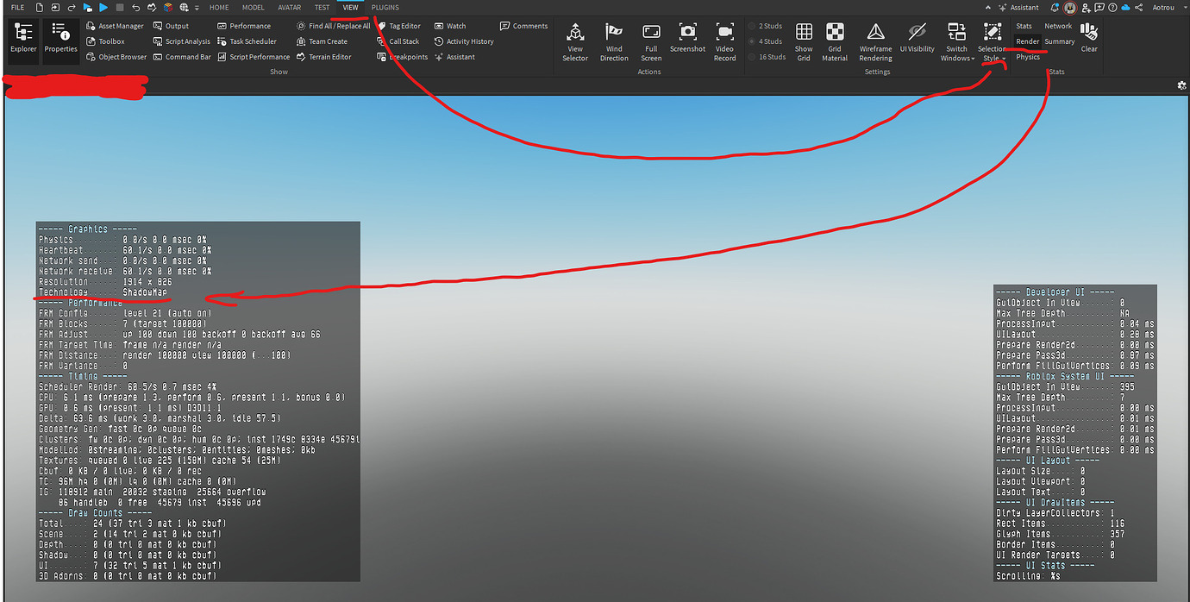This screenshot has height=602, width=1190.
Task: Toggle the View Selector
Action: pos(575,41)
